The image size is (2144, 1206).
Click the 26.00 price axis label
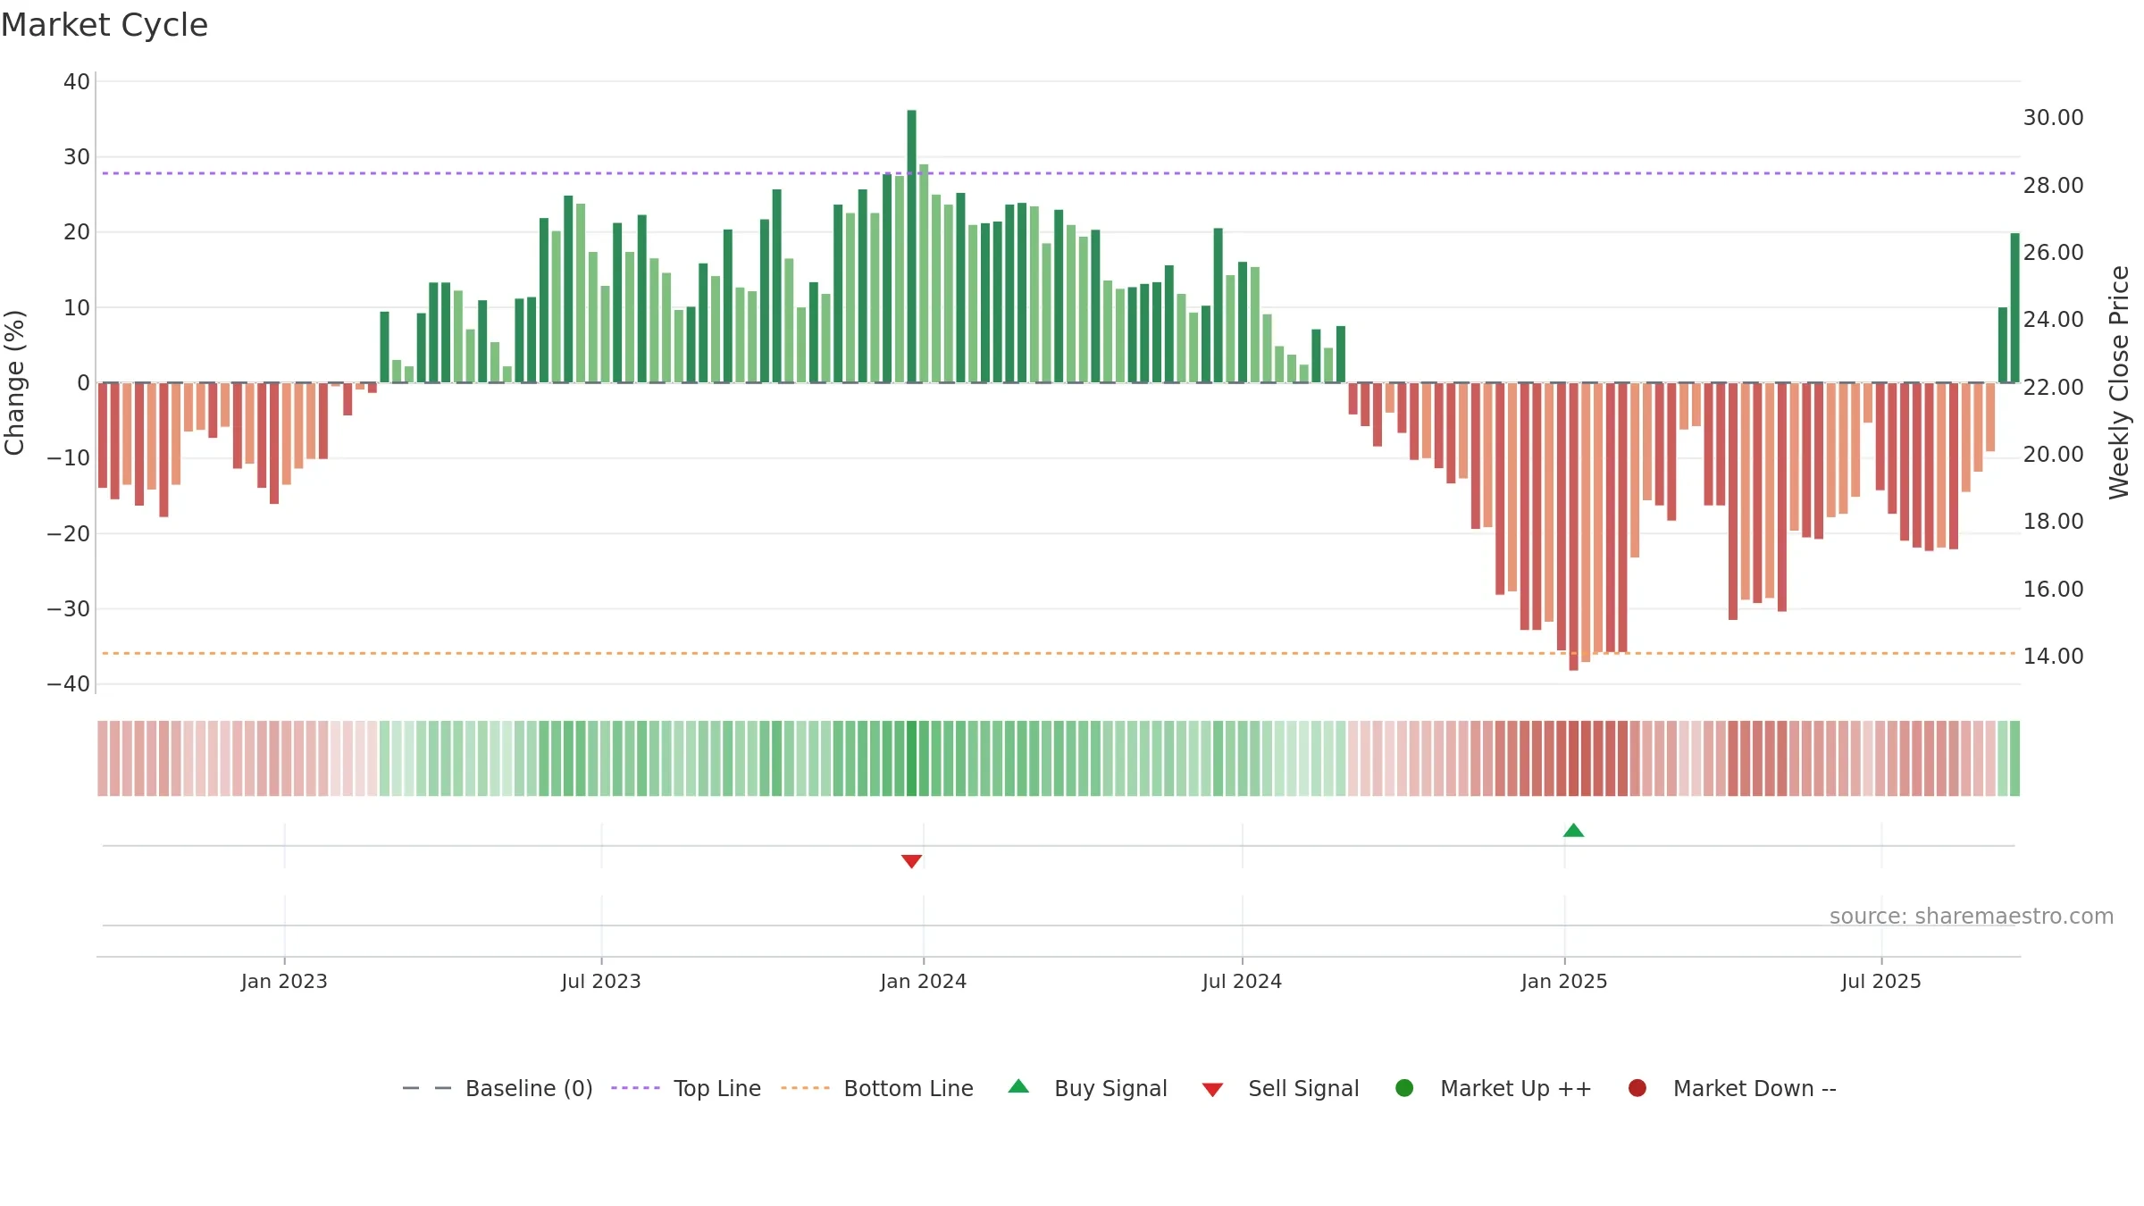(x=2053, y=253)
